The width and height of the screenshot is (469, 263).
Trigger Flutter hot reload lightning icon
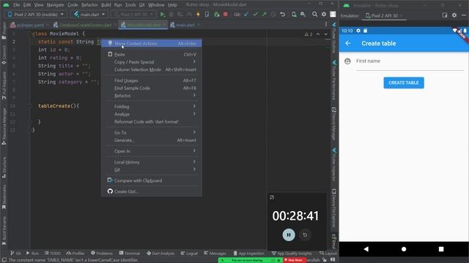[198, 15]
